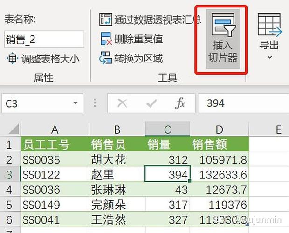Click selected cell C3 with 394

(167, 174)
